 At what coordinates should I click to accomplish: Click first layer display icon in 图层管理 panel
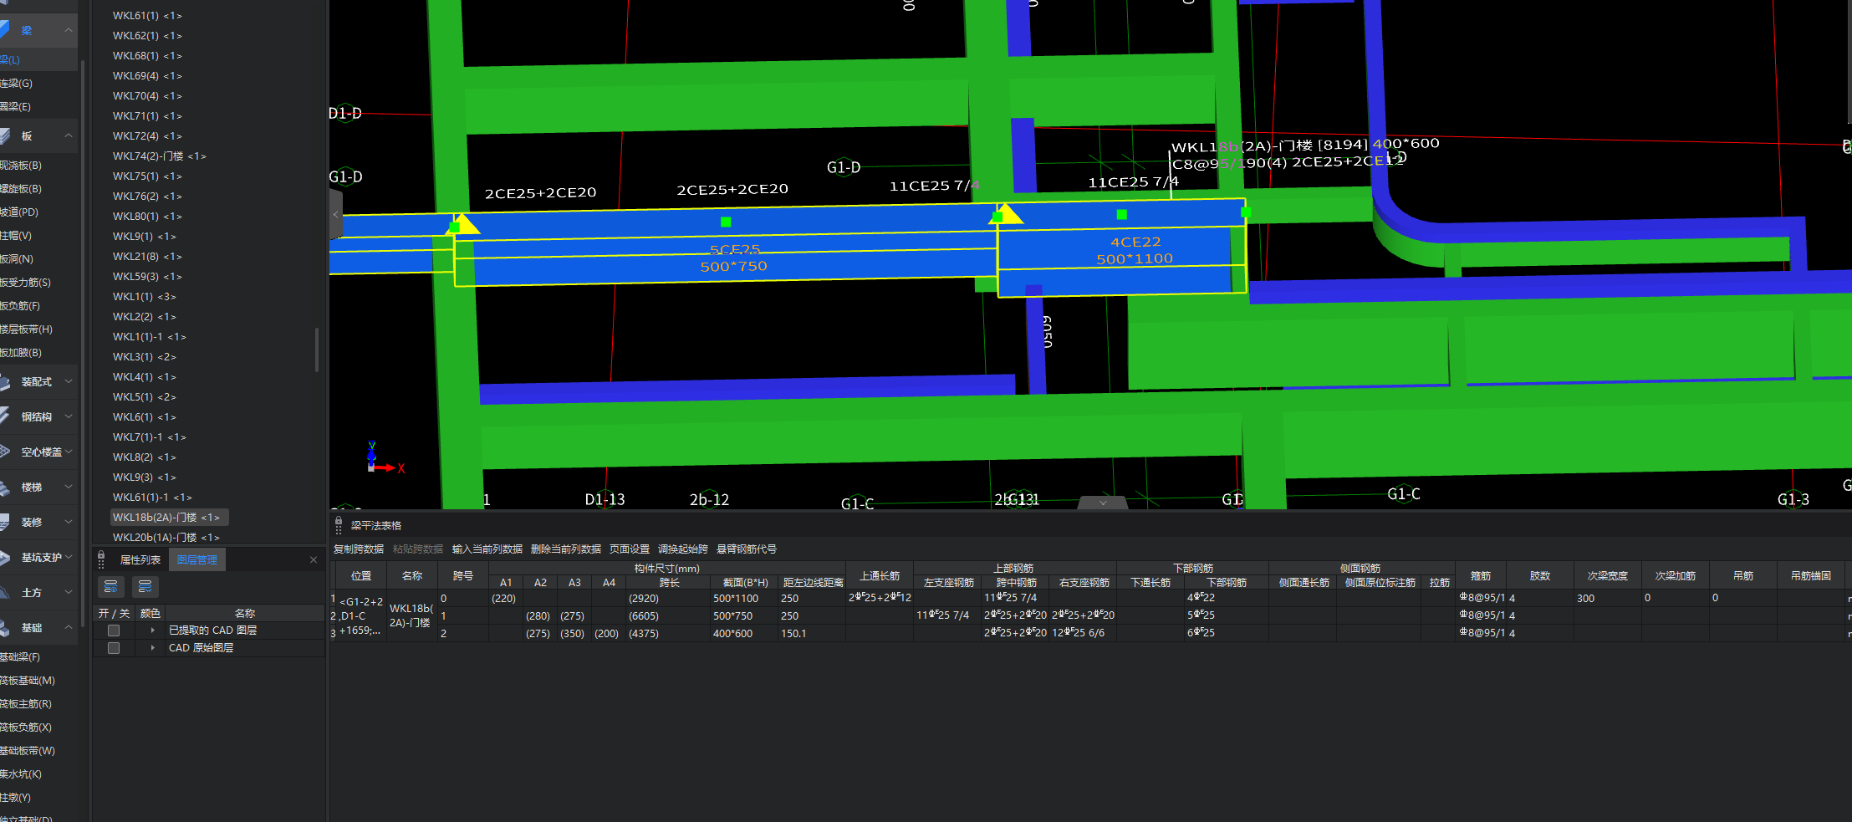pyautogui.click(x=111, y=586)
